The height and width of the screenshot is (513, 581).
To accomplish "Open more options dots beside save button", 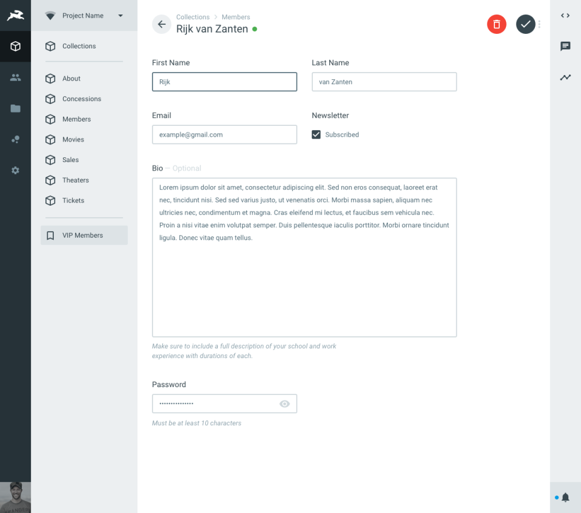I will pos(539,24).
